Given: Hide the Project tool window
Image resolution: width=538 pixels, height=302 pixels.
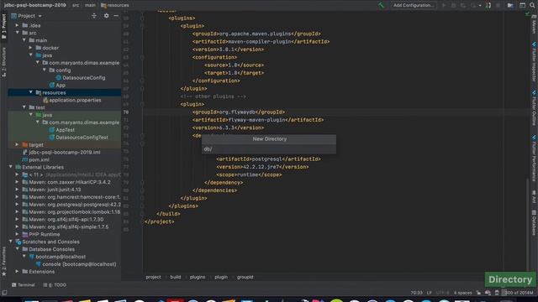Looking at the screenshot, I should pos(116,16).
